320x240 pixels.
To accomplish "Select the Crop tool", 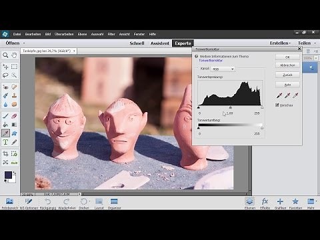I will pyautogui.click(x=5, y=153).
